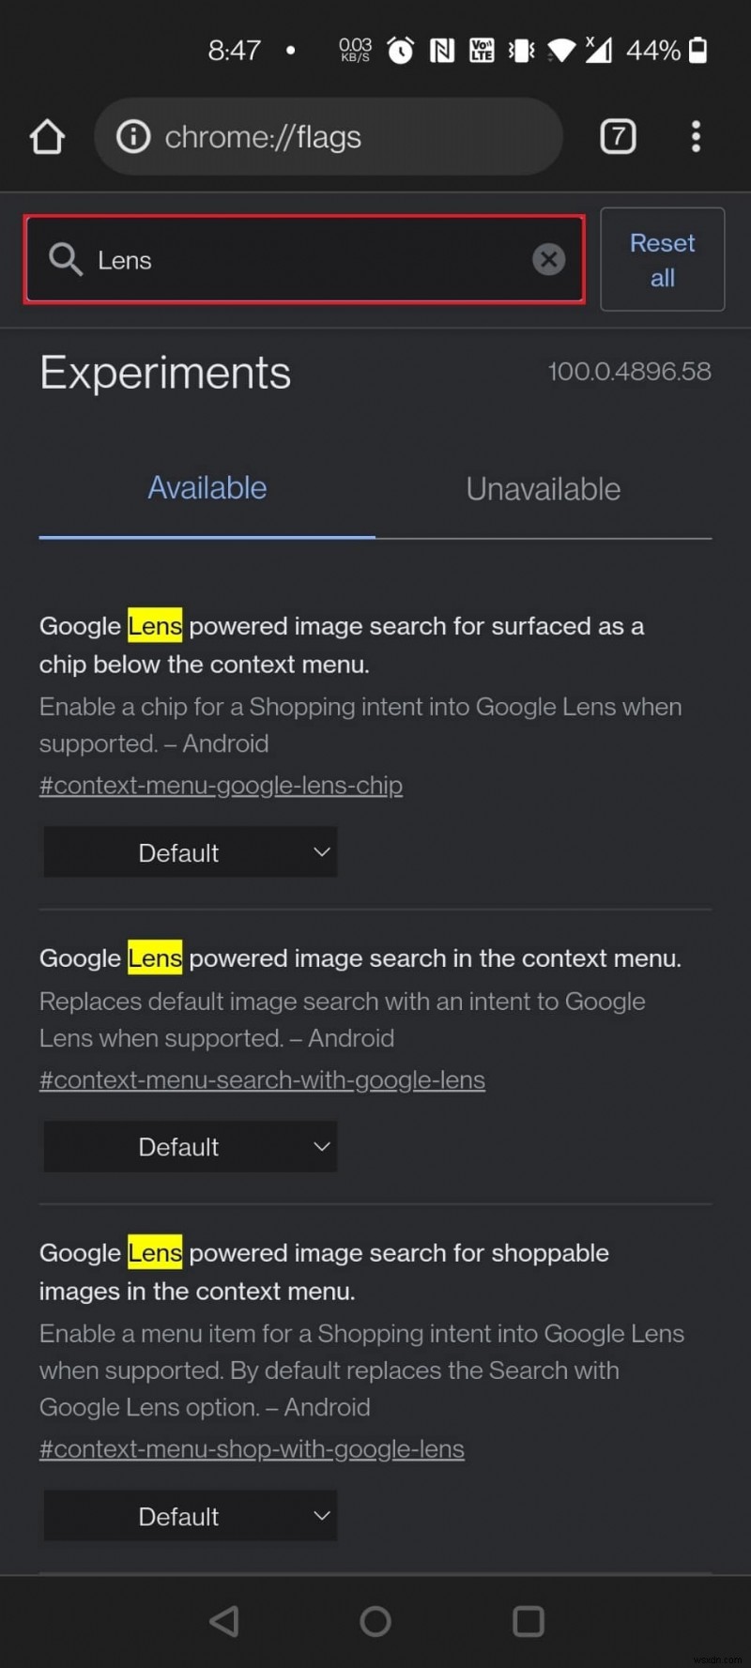Click the #context-menu-google-lens-chip link

[221, 785]
